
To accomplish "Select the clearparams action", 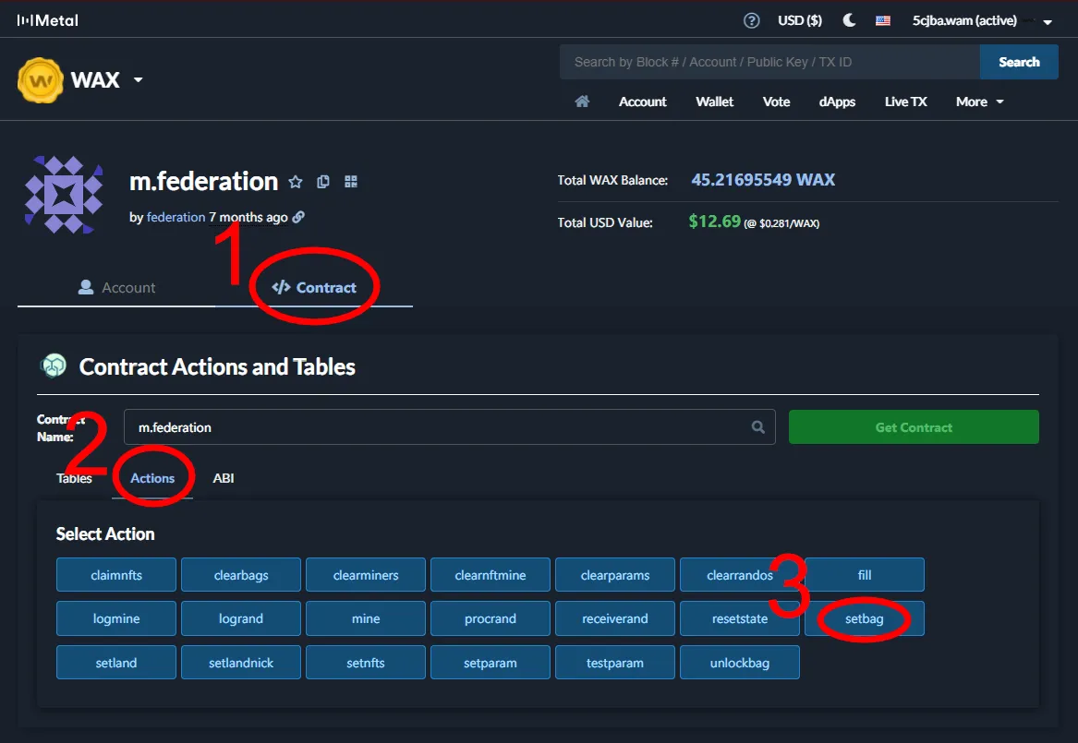I will pos(614,575).
